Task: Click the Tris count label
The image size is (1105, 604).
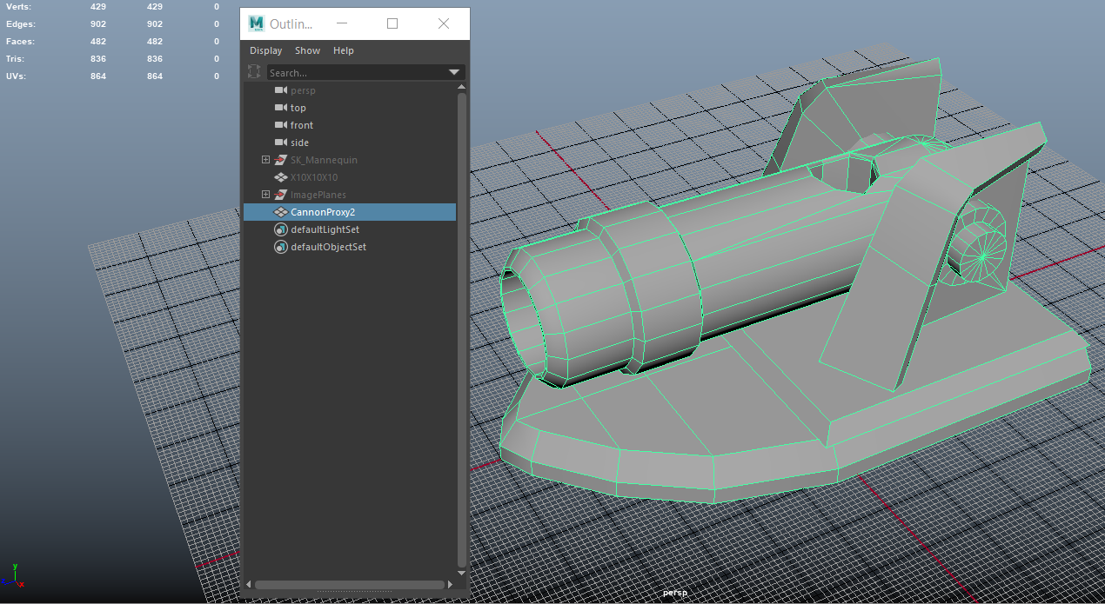Action: click(x=15, y=58)
